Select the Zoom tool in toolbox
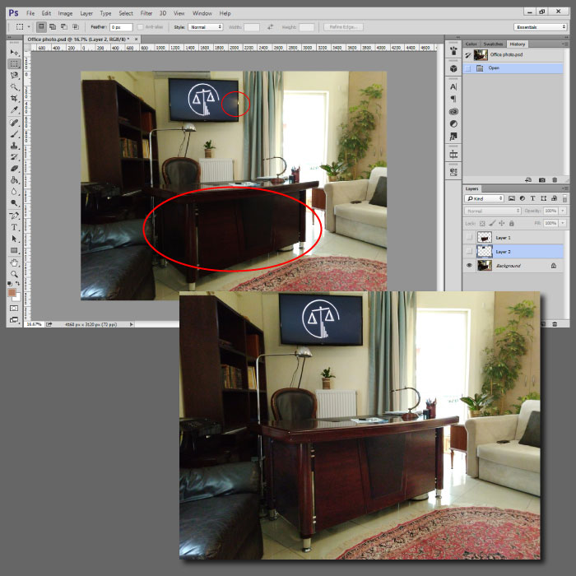The width and height of the screenshot is (576, 576). click(x=14, y=273)
